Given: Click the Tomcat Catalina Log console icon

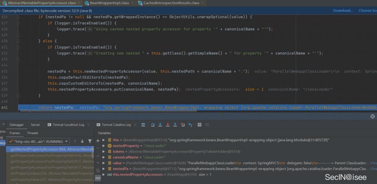Looking at the screenshot, I should (98, 124).
